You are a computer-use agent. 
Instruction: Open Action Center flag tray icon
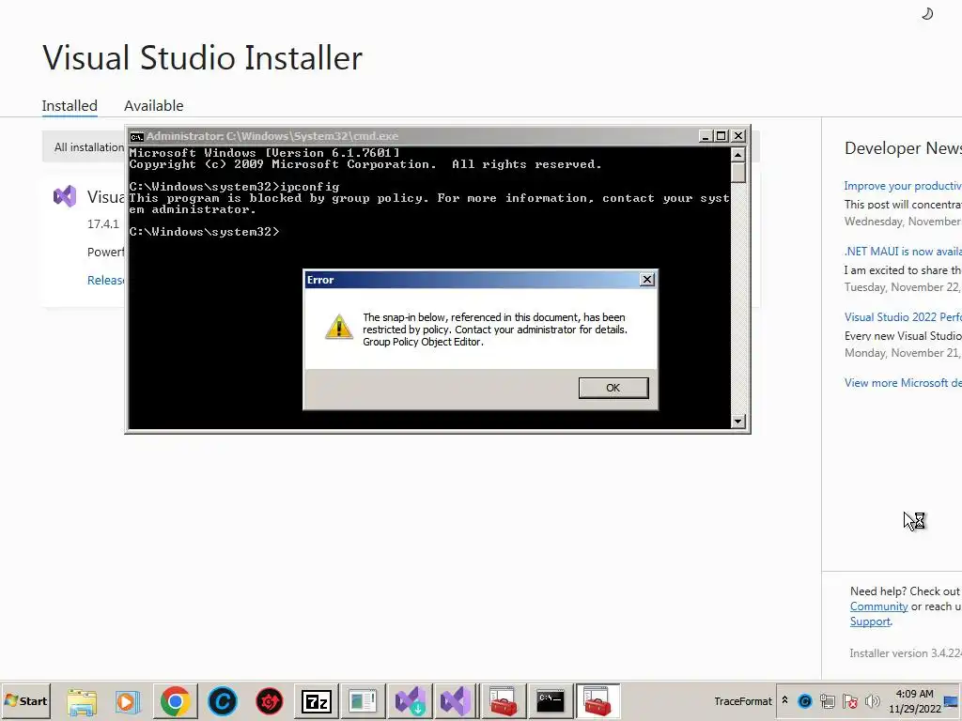click(x=849, y=700)
